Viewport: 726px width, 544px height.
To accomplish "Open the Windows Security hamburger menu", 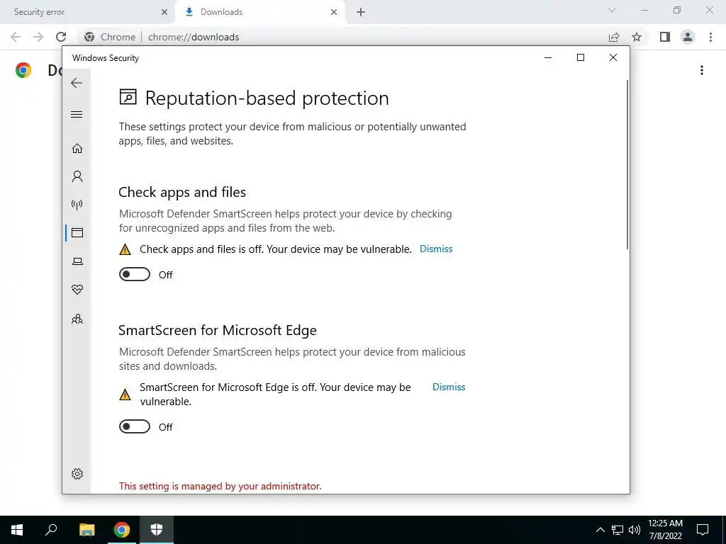I will [x=77, y=114].
